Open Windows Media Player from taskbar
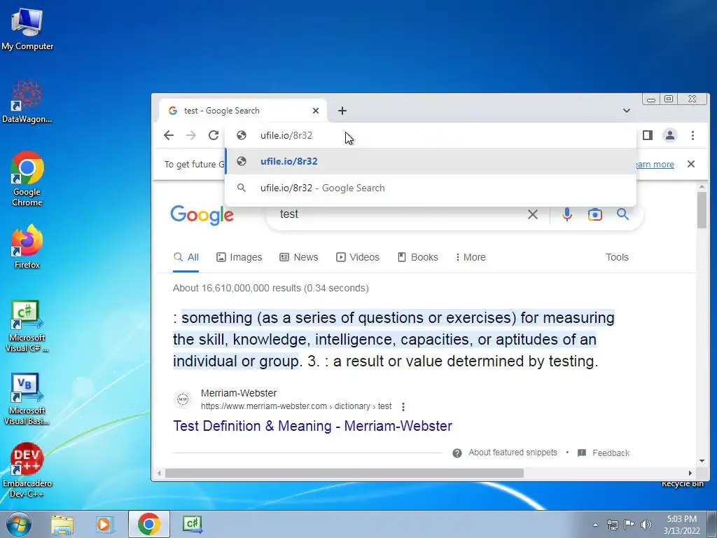 [104, 524]
